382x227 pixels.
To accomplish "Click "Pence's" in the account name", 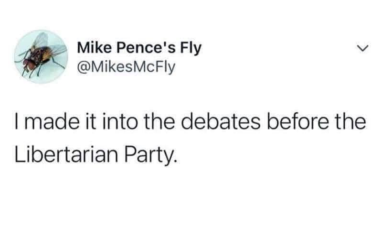I will click(146, 47).
